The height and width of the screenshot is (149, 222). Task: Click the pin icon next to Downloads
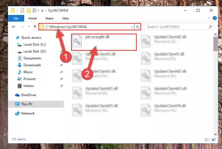click(x=61, y=65)
